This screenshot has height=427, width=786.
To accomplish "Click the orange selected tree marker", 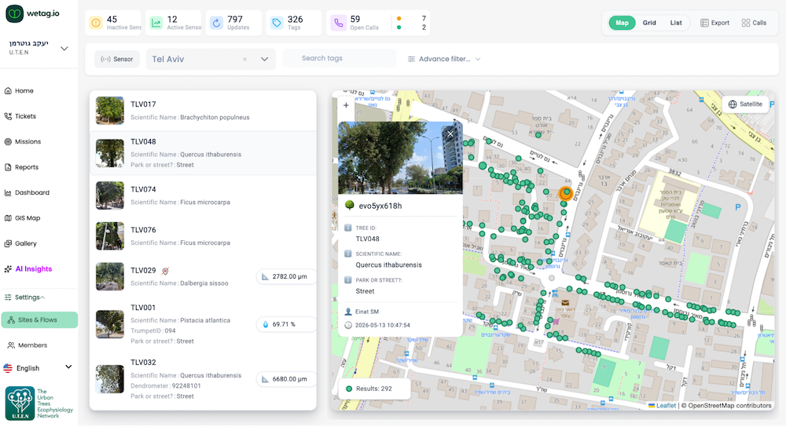I will pyautogui.click(x=565, y=193).
